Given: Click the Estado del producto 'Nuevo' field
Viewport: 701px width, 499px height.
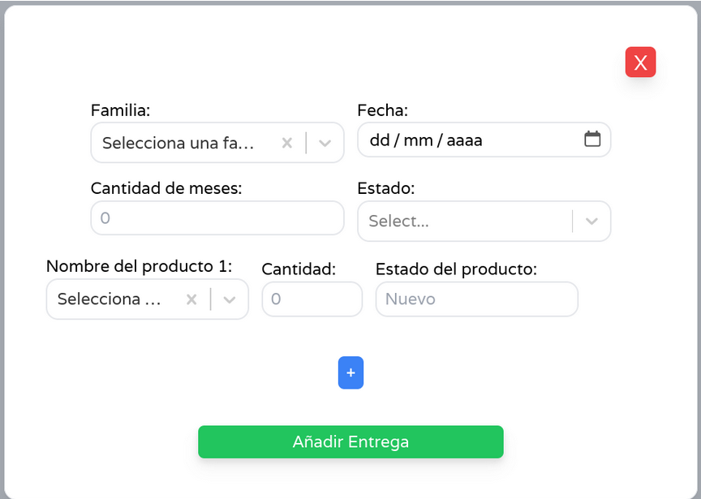Looking at the screenshot, I should [476, 299].
